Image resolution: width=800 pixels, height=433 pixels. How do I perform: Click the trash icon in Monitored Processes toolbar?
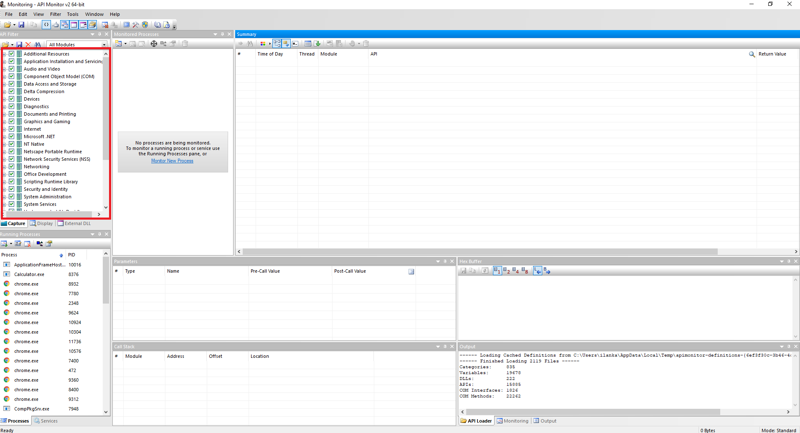185,43
